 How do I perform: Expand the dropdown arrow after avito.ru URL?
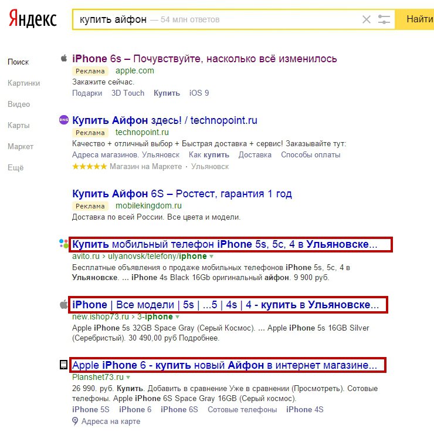(x=212, y=257)
